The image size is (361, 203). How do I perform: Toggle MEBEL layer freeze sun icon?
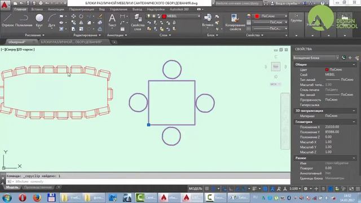pos(154,16)
